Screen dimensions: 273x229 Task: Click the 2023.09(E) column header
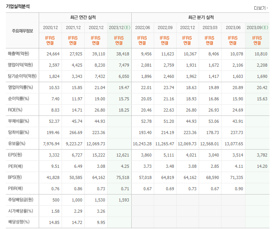258,28
